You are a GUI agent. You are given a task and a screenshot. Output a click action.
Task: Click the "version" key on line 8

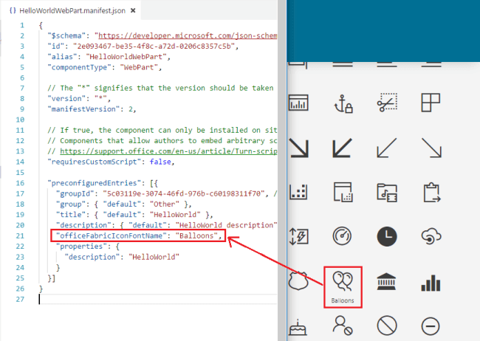(x=66, y=99)
